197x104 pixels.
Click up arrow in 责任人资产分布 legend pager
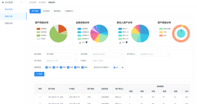(x=120, y=43)
